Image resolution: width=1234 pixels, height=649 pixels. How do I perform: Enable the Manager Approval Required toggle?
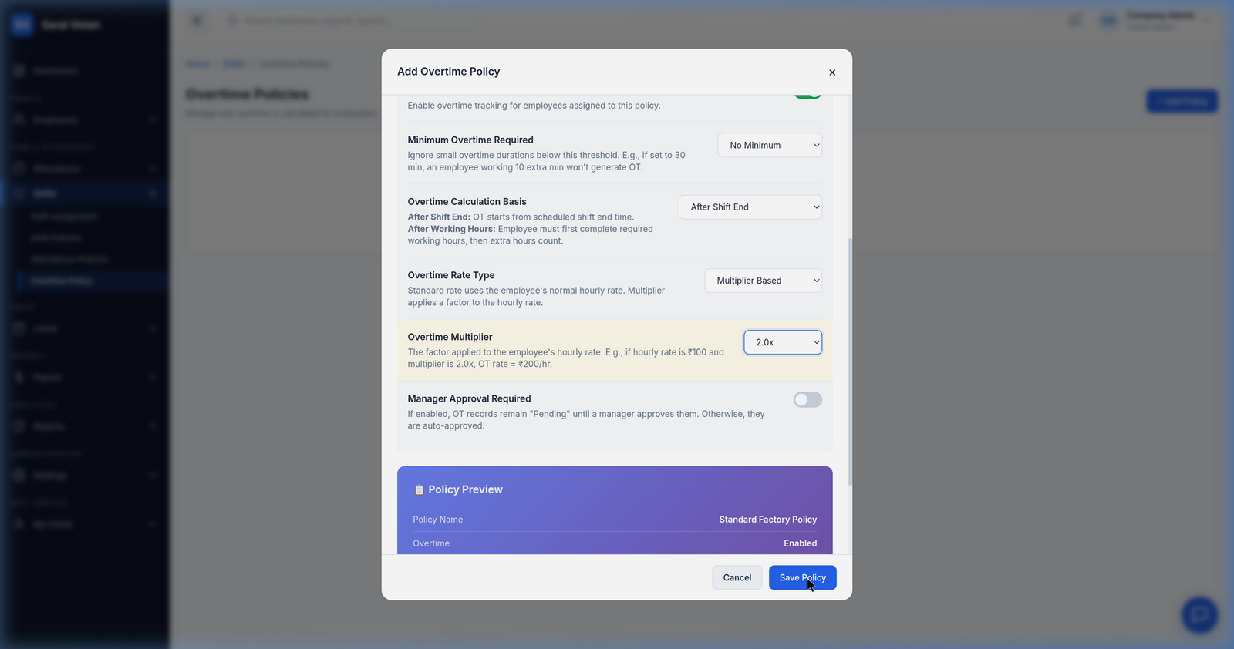[x=807, y=399]
